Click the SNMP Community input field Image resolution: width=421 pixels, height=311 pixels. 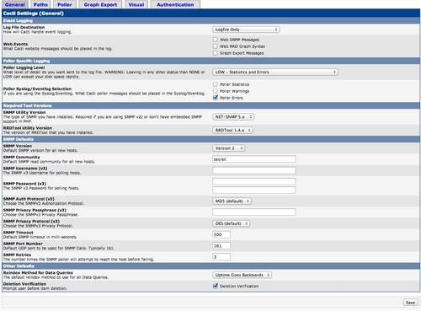coord(254,159)
